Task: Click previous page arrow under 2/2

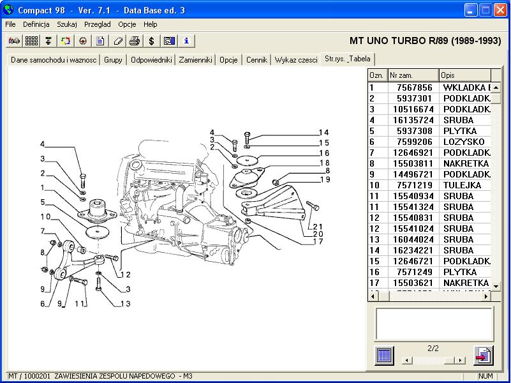Action: tap(406, 360)
